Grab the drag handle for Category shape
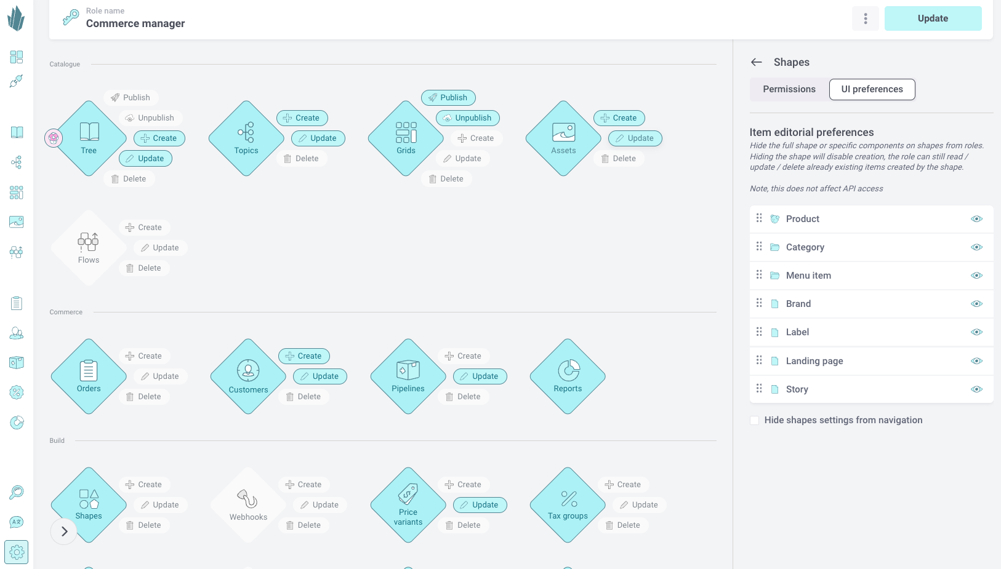 pos(759,247)
